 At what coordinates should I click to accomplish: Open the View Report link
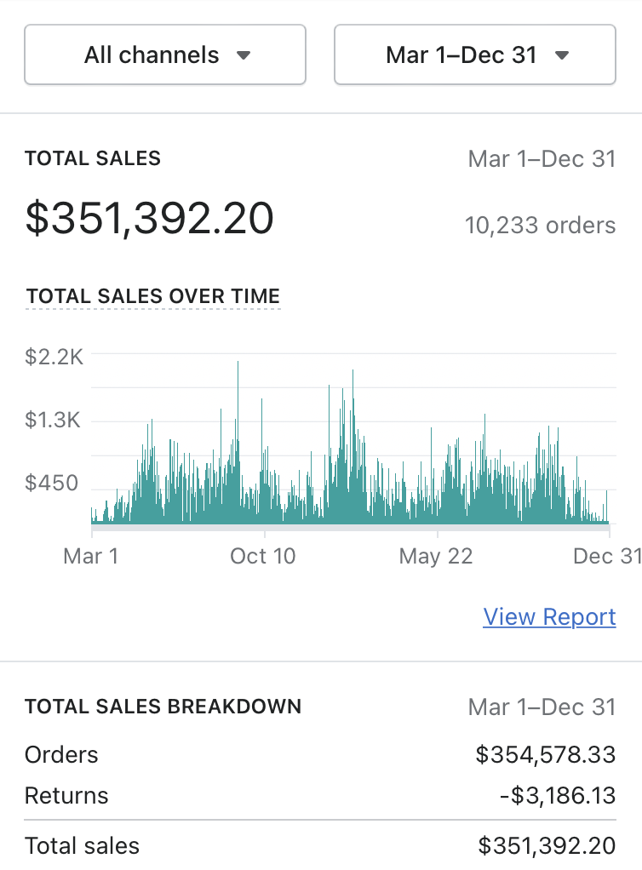point(549,616)
